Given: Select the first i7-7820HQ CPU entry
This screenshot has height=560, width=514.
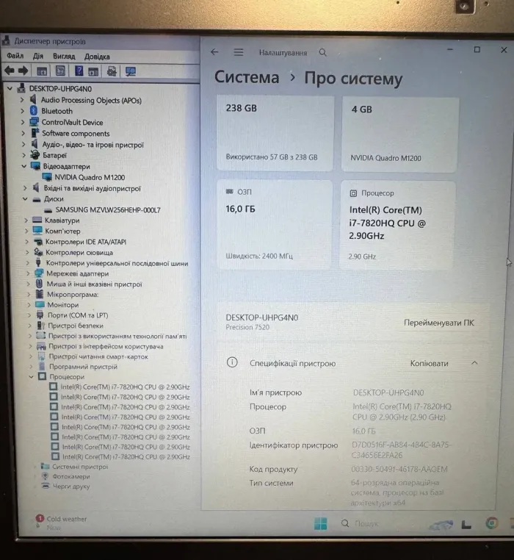Looking at the screenshot, I should click(126, 387).
